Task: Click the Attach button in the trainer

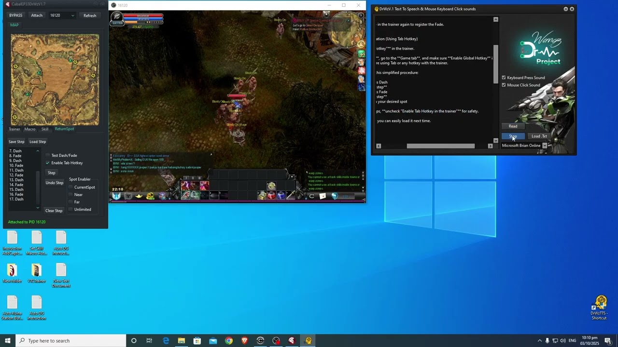Action: pos(37,15)
